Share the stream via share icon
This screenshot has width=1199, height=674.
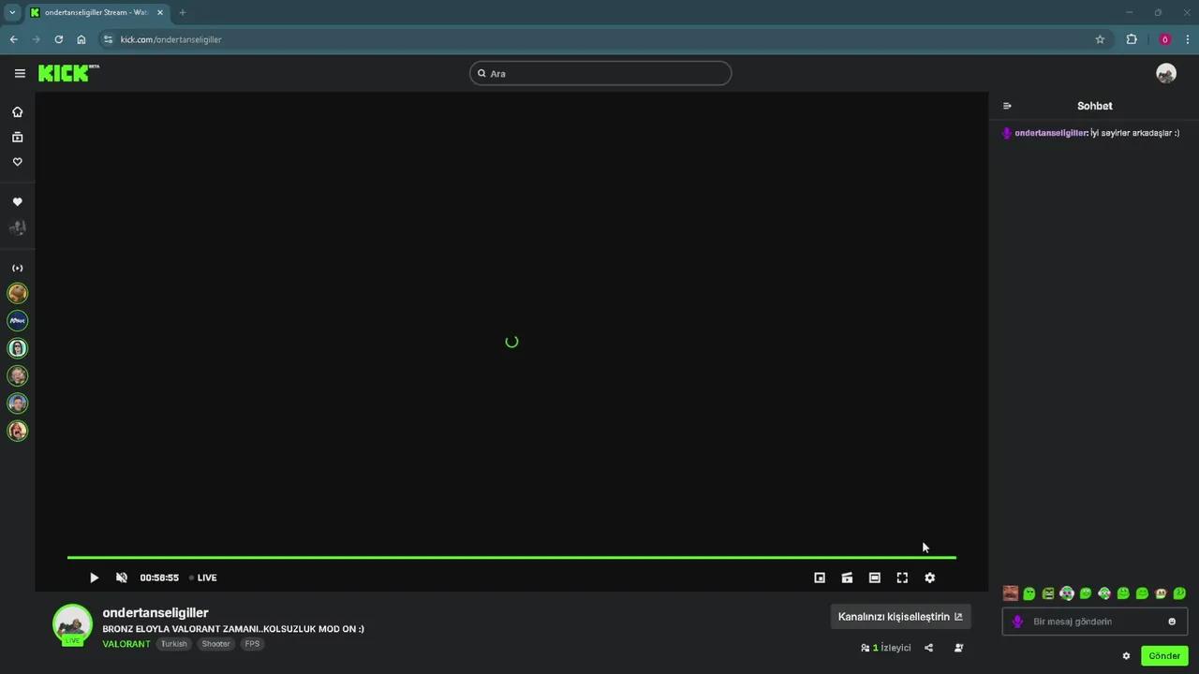pyautogui.click(x=928, y=648)
